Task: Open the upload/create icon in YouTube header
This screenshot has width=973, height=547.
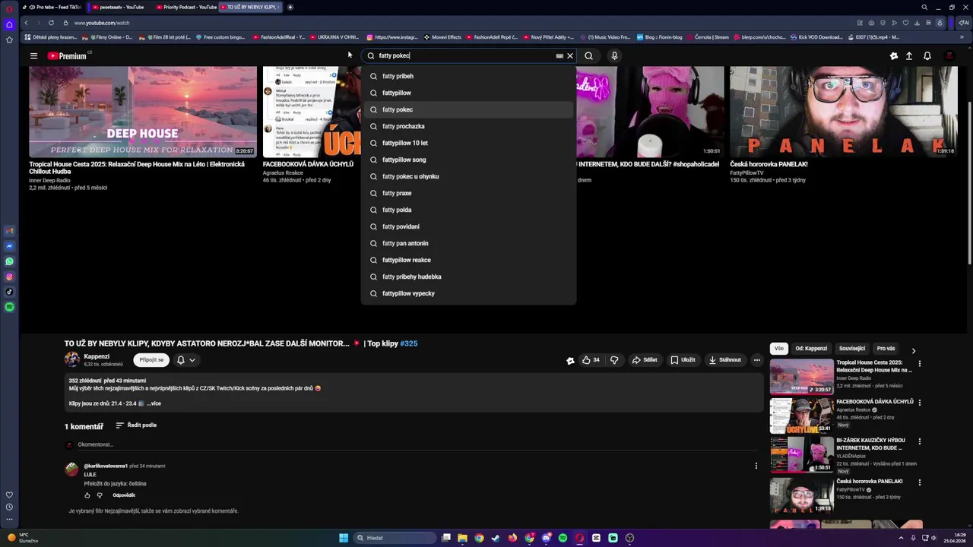Action: 908,55
